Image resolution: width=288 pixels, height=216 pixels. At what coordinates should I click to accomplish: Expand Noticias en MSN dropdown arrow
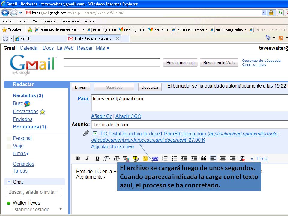[x=206, y=30]
